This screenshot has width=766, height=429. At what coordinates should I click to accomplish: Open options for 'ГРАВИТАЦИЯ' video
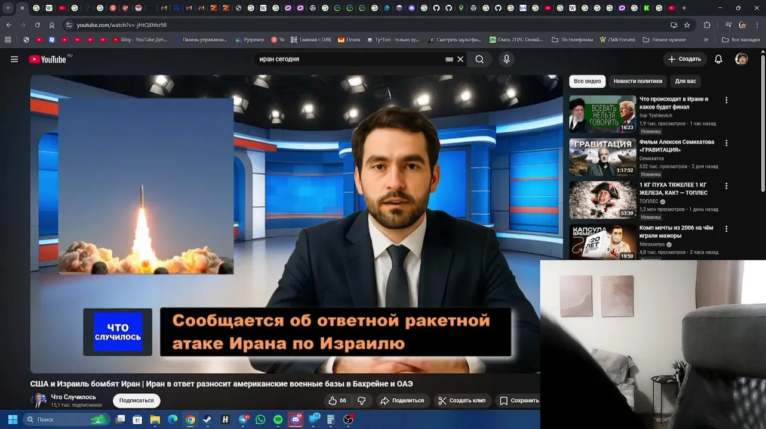tap(727, 144)
